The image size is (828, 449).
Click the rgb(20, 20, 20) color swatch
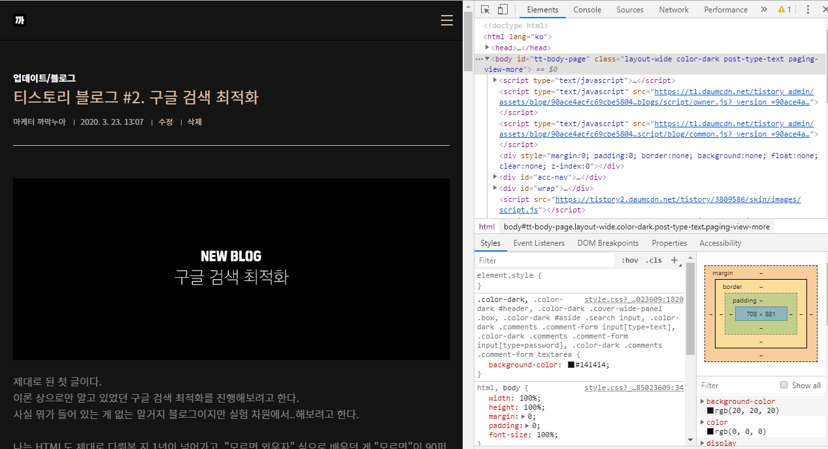[x=710, y=410]
